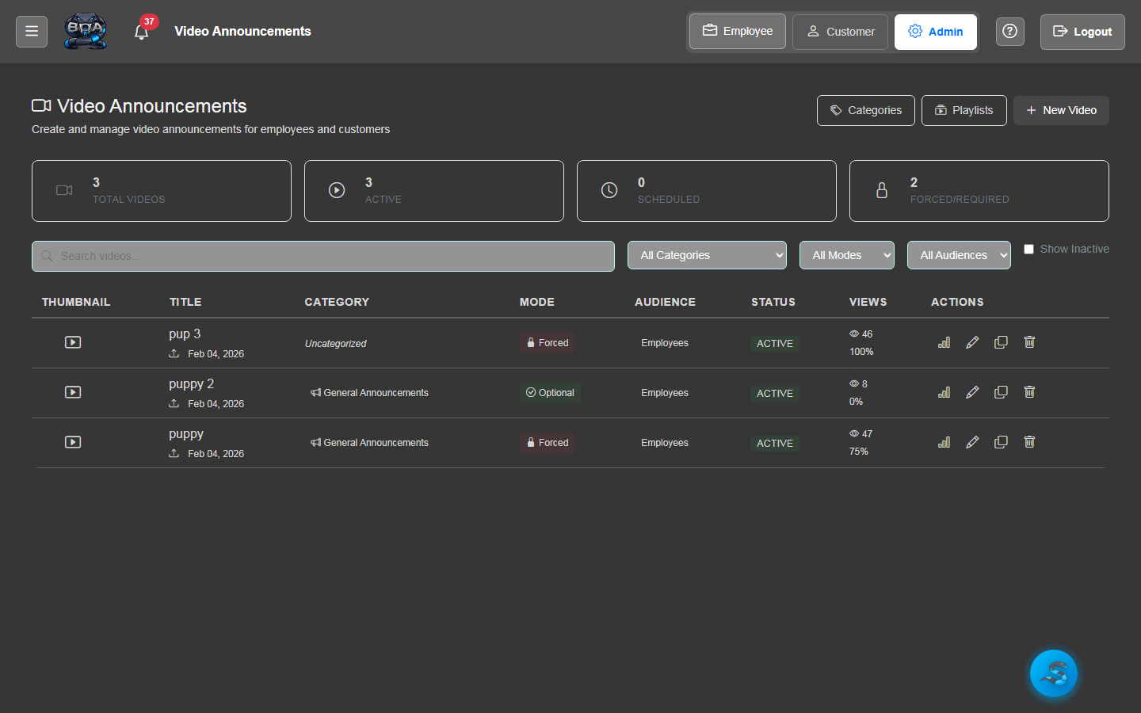Switch to the Customer view

coord(840,32)
